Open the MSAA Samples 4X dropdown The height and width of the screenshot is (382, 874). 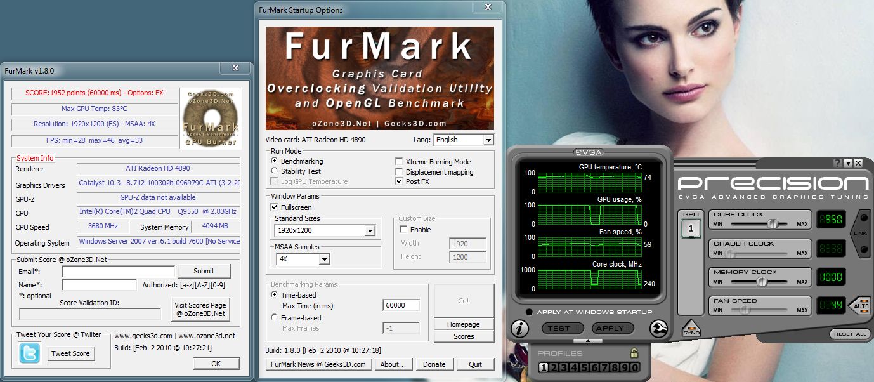303,259
